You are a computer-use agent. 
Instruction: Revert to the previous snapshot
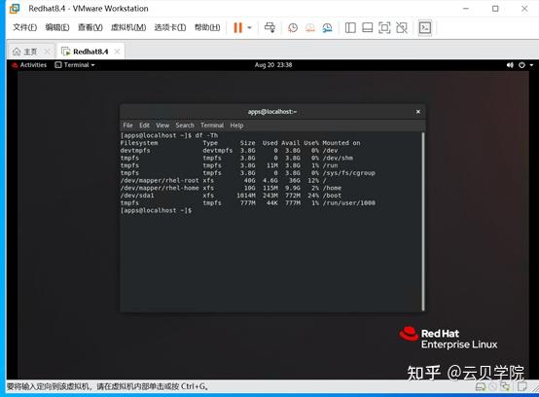tap(310, 28)
